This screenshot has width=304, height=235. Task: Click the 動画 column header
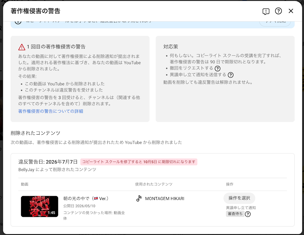pyautogui.click(x=25, y=184)
